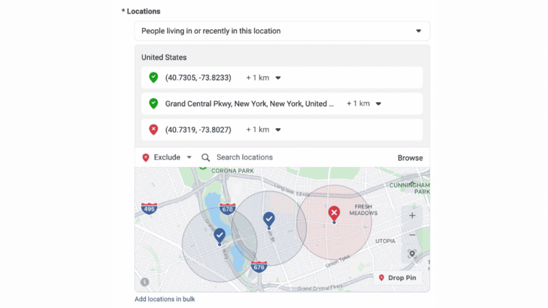Open the 'People living in or recently' dropdown
The width and height of the screenshot is (548, 308).
pyautogui.click(x=282, y=31)
